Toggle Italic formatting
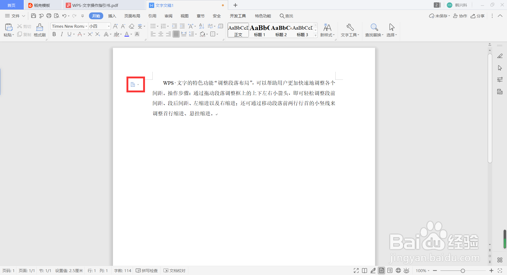This screenshot has width=507, height=275. tap(62, 34)
